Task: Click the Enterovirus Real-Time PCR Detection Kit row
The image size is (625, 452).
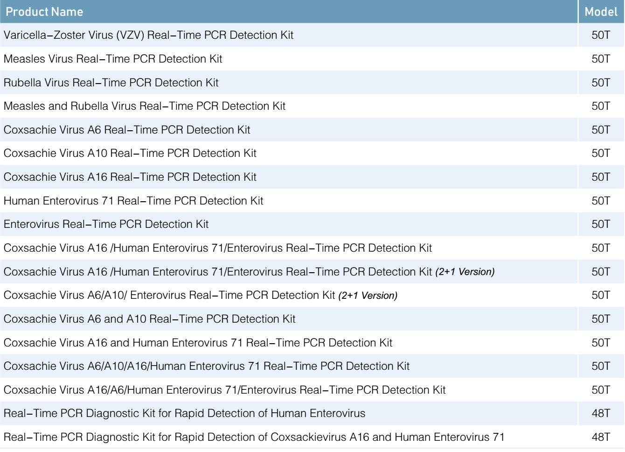Action: click(x=106, y=224)
